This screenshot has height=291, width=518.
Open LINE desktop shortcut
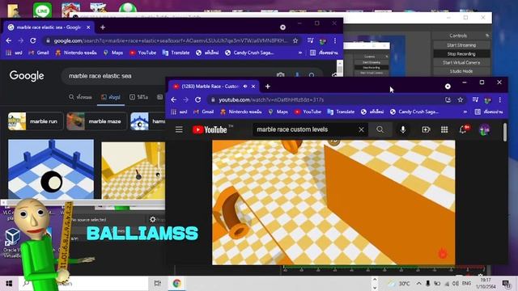[x=42, y=11]
